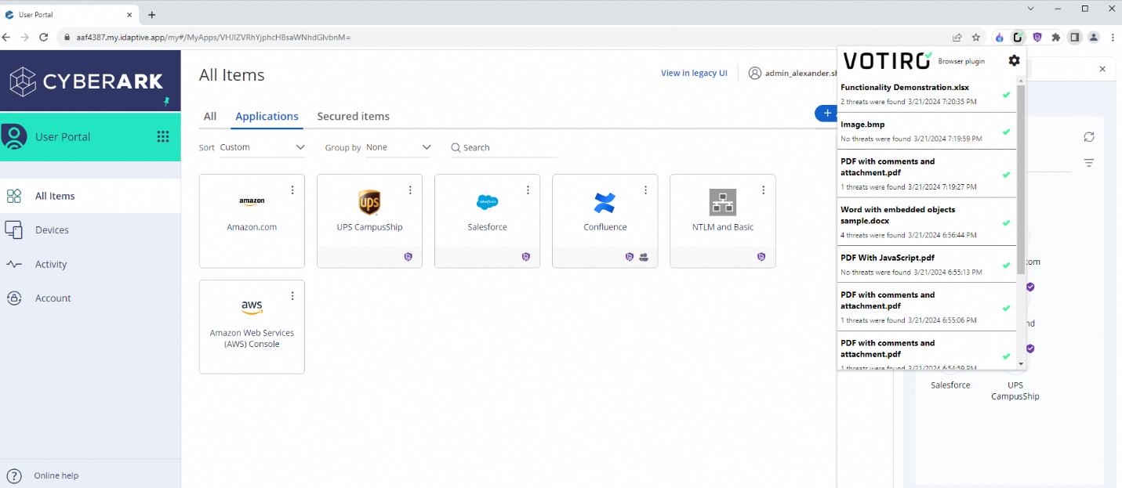Open the side panel filter icon
This screenshot has width=1122, height=488.
tap(1089, 163)
